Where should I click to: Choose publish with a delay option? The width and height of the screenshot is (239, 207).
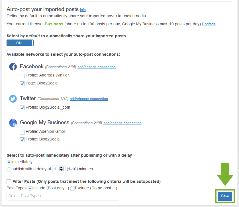click(x=9, y=169)
